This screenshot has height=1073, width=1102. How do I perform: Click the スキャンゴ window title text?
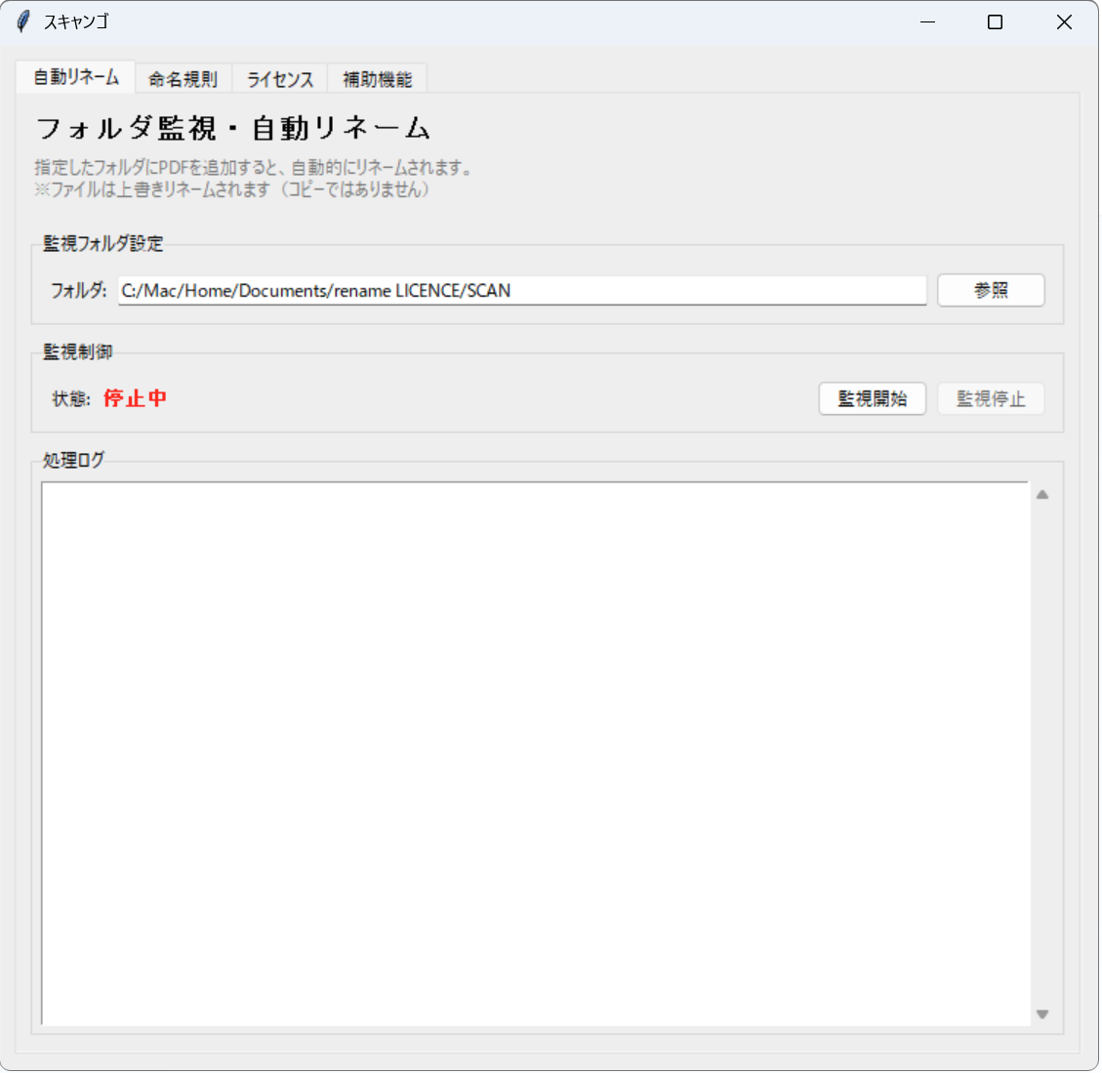(x=76, y=21)
